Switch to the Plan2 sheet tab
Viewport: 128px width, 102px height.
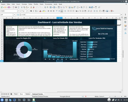[x=16, y=94]
